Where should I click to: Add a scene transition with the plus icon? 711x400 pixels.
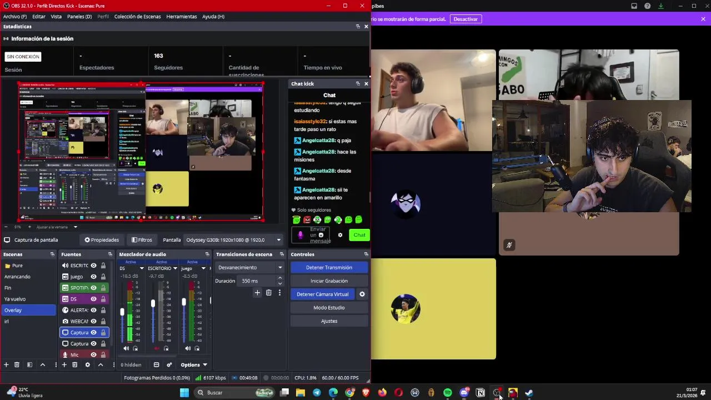(x=257, y=292)
